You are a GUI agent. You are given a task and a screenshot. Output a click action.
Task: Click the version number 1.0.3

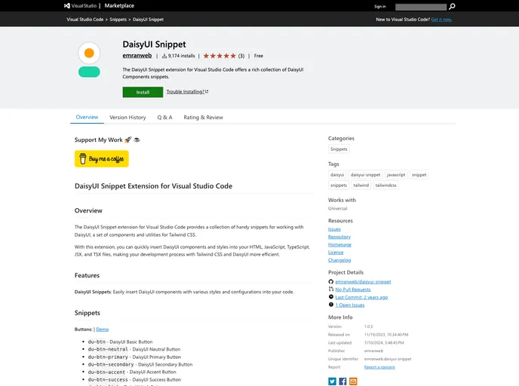(368, 326)
